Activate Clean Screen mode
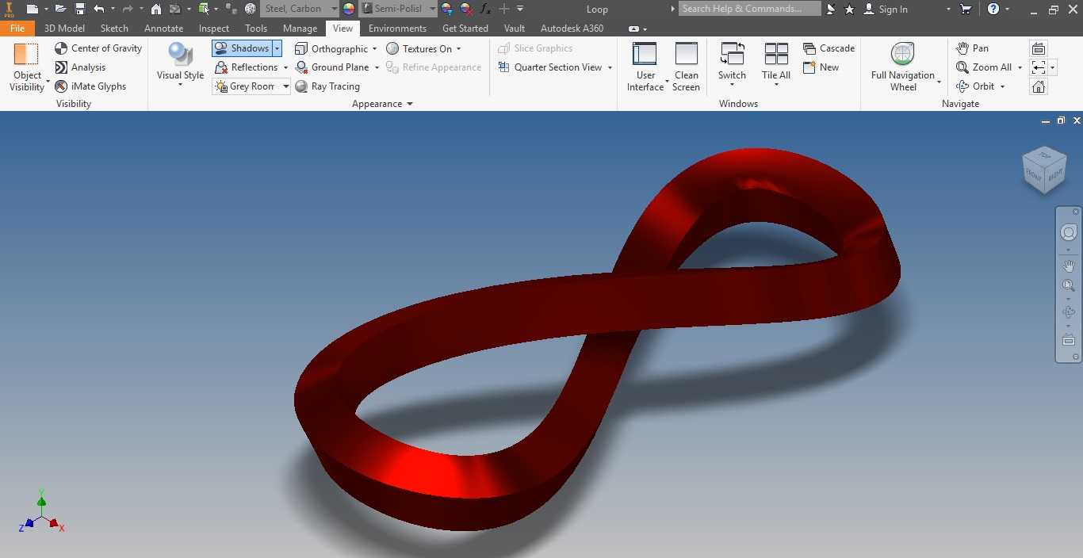 tap(686, 67)
